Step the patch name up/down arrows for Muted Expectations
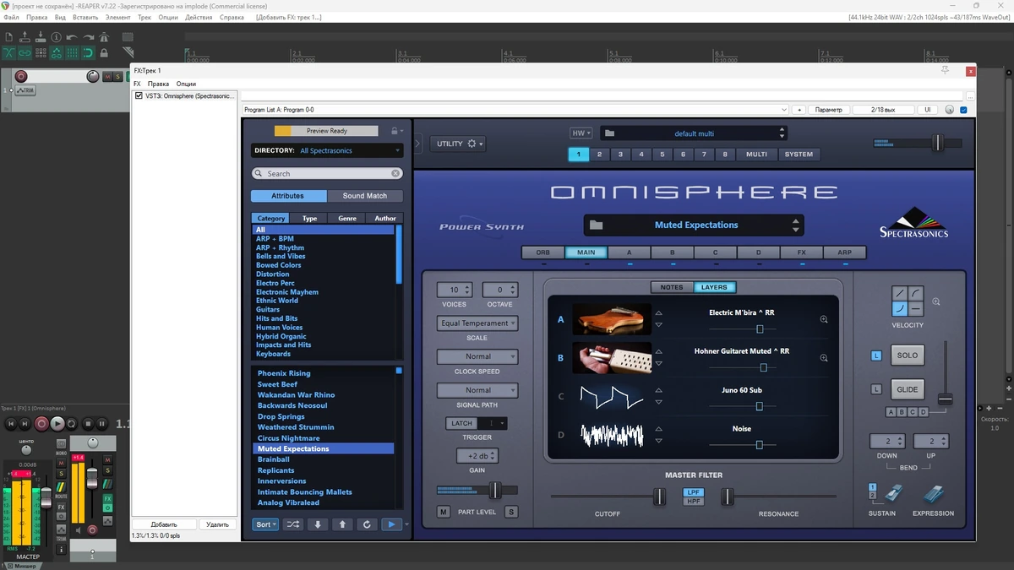The image size is (1014, 570). 795,225
